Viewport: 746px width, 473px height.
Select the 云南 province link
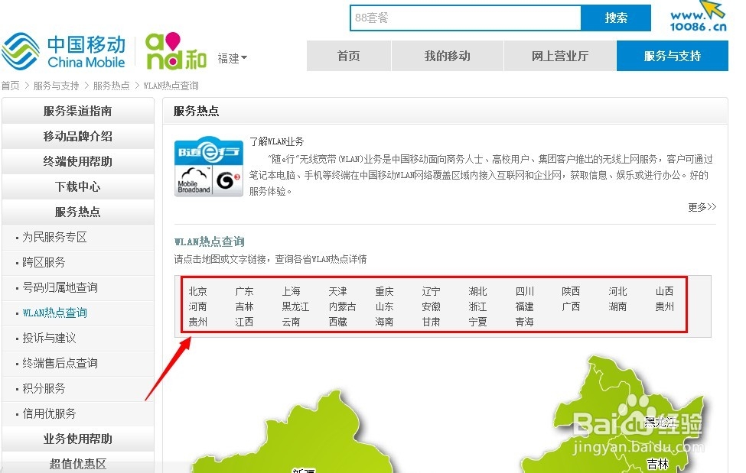click(291, 322)
